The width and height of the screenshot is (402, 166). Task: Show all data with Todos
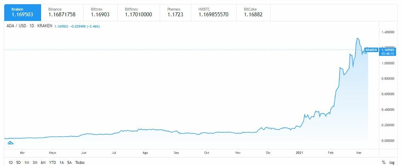point(80,162)
